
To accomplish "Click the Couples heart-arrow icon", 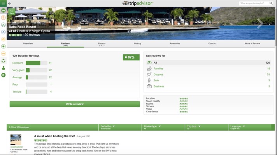I will point(149,74).
